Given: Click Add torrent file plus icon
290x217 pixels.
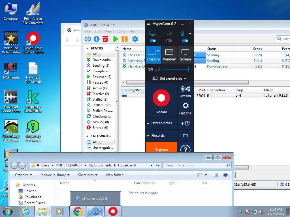Looking at the screenshot, I should [x=97, y=39].
